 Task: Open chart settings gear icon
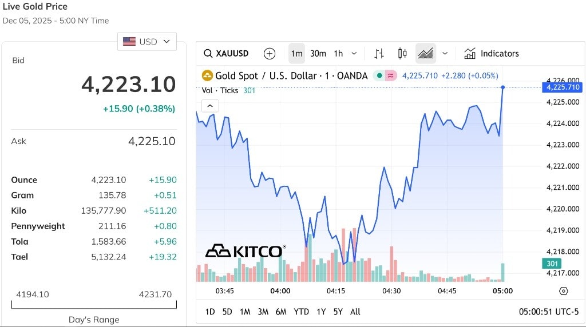click(563, 291)
